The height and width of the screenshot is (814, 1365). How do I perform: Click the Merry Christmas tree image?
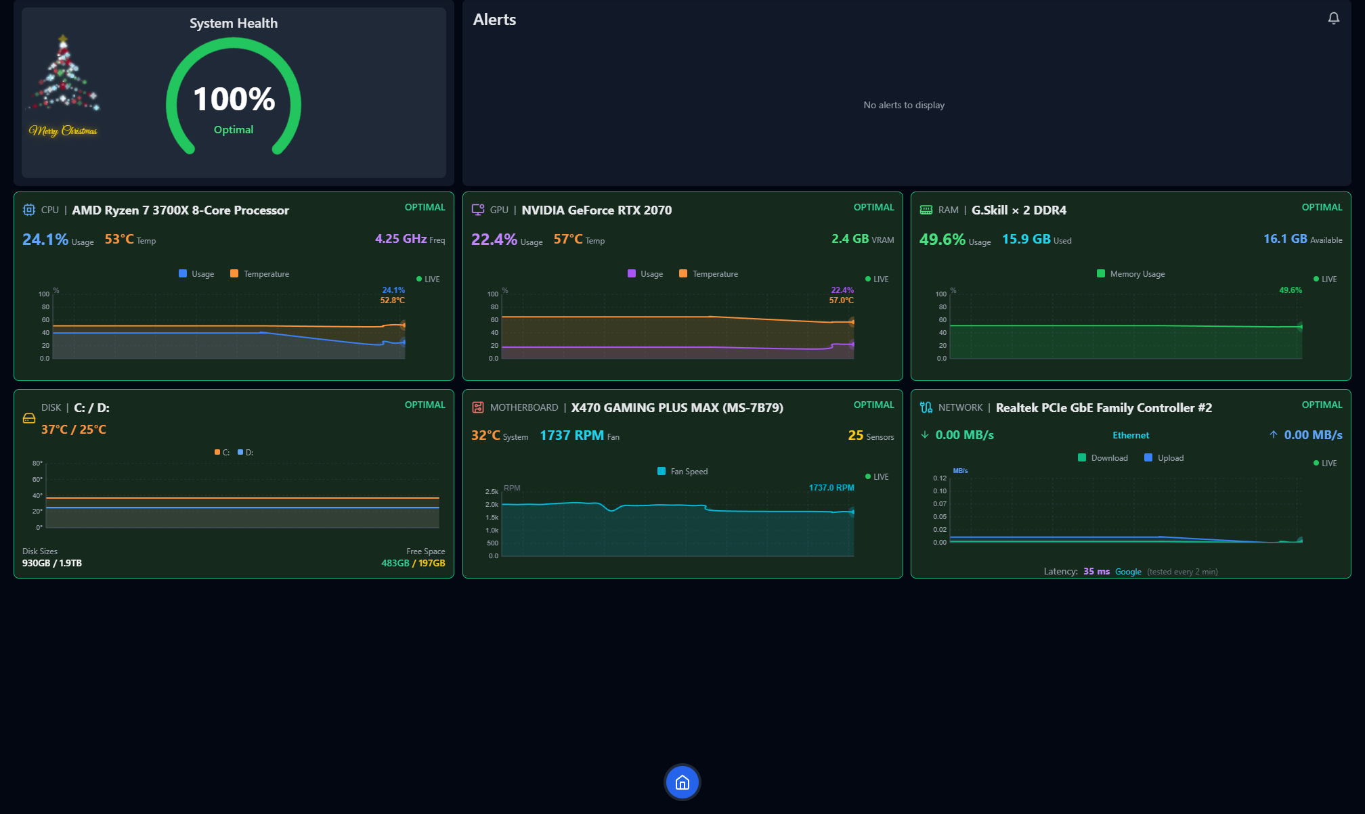pyautogui.click(x=64, y=81)
